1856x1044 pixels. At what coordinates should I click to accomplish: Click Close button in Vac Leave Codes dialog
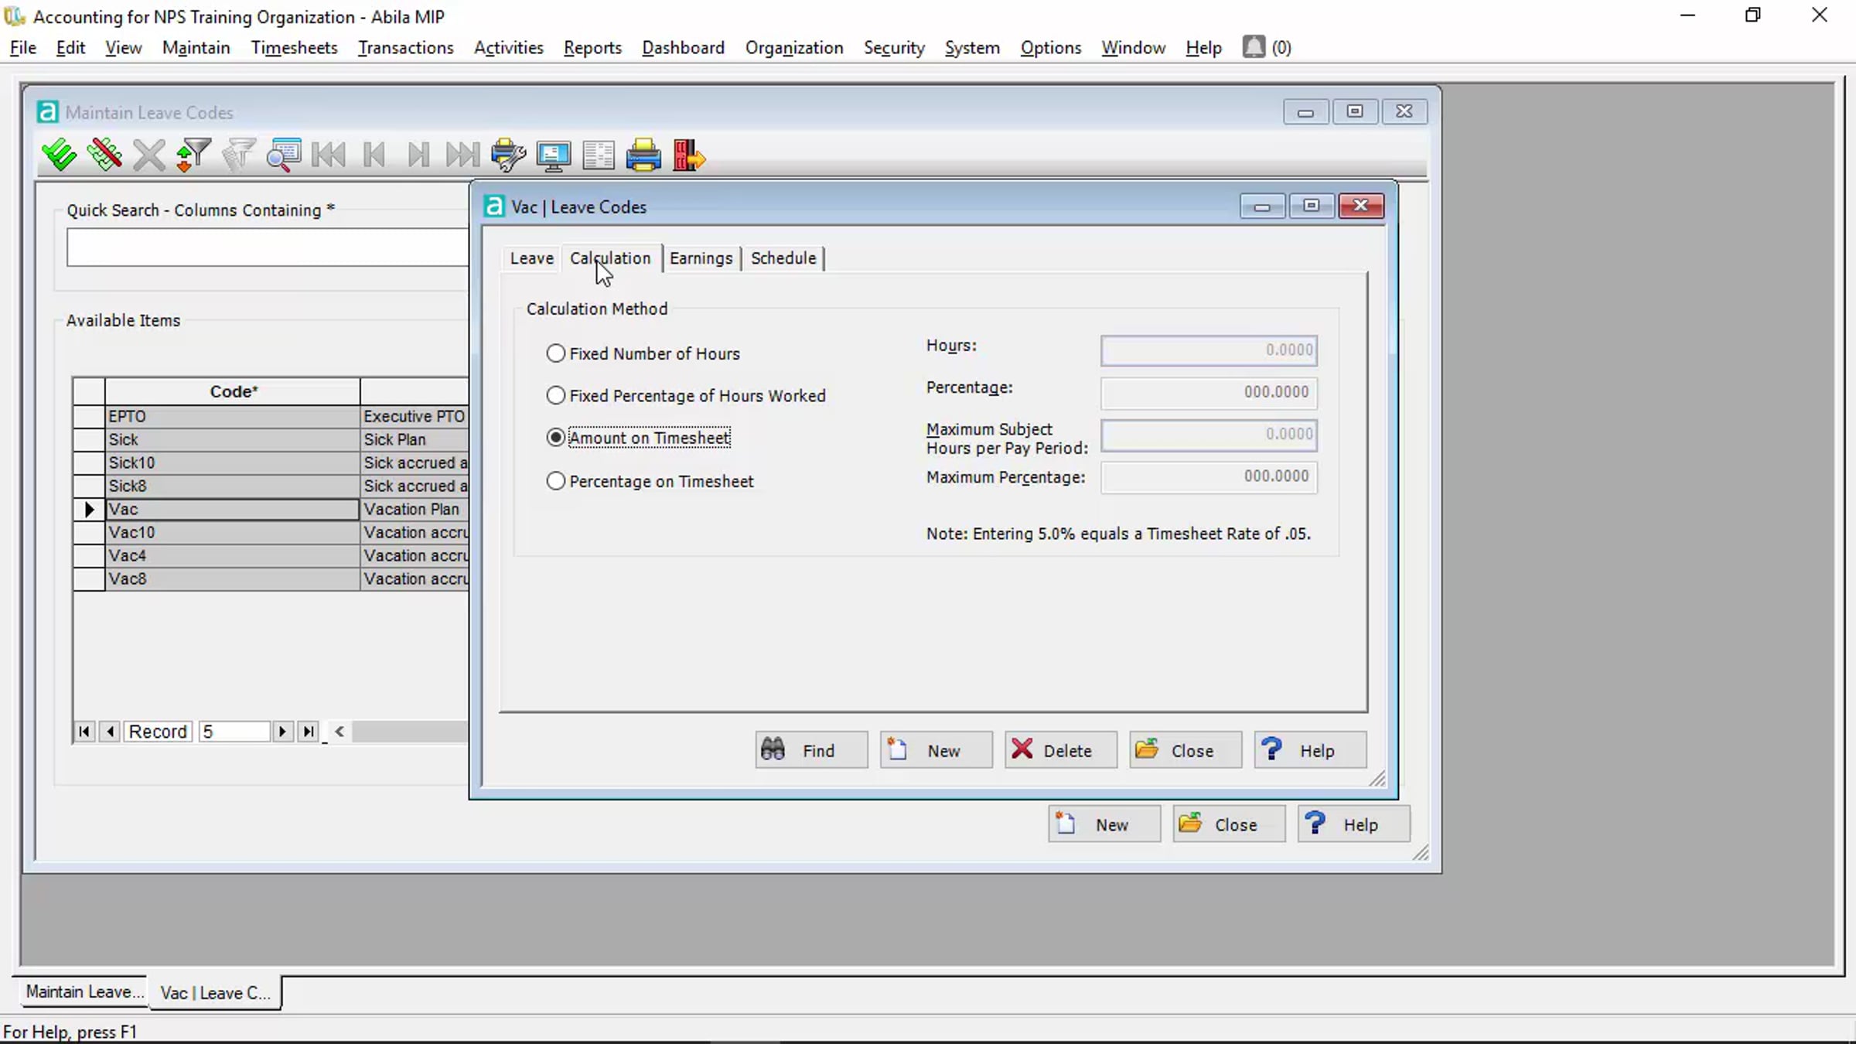pos(1186,750)
